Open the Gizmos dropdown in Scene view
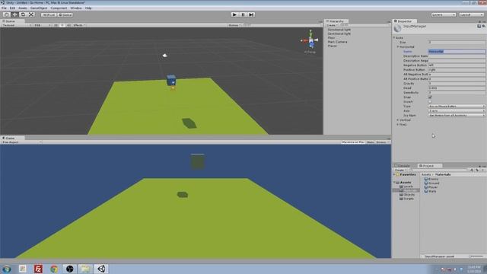The width and height of the screenshot is (487, 274). point(235,25)
